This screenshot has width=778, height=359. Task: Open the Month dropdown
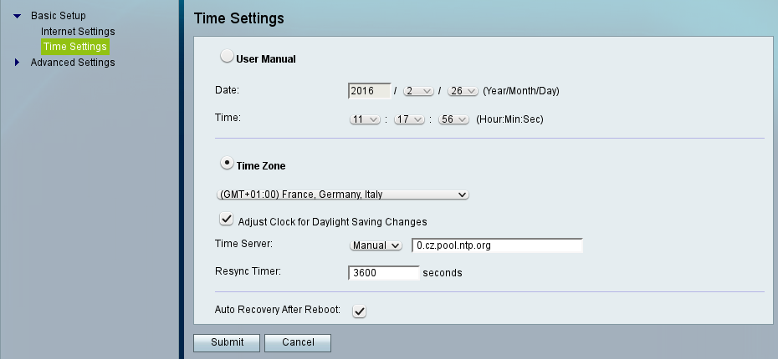coord(417,90)
